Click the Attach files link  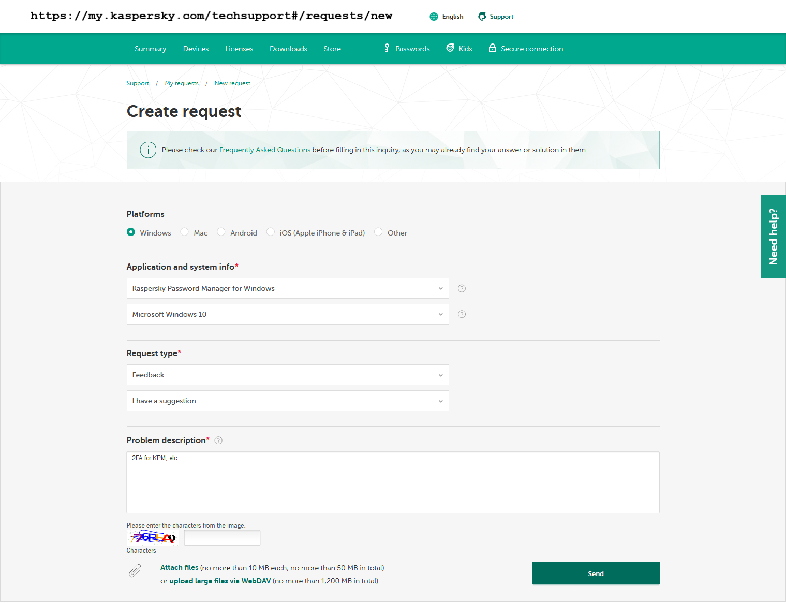click(x=180, y=568)
